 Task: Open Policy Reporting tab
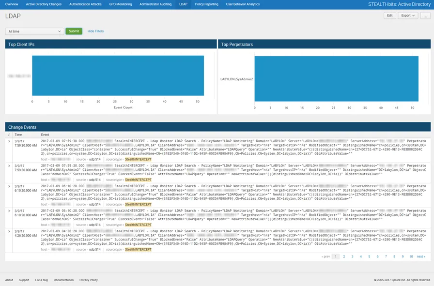click(x=206, y=4)
